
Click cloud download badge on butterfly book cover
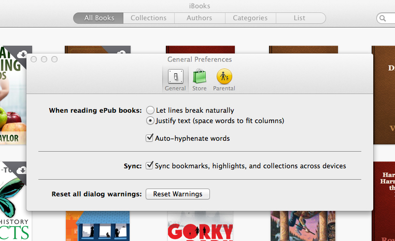point(22,170)
